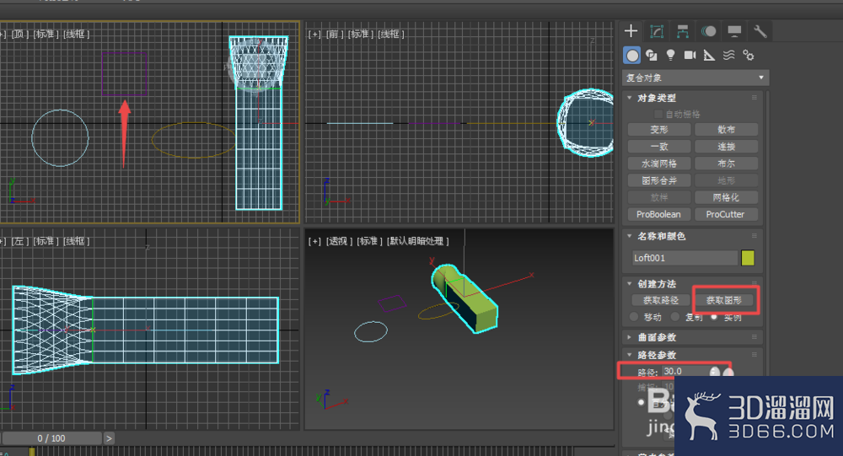Select the Cameras category icon
843x456 pixels.
pyautogui.click(x=690, y=55)
